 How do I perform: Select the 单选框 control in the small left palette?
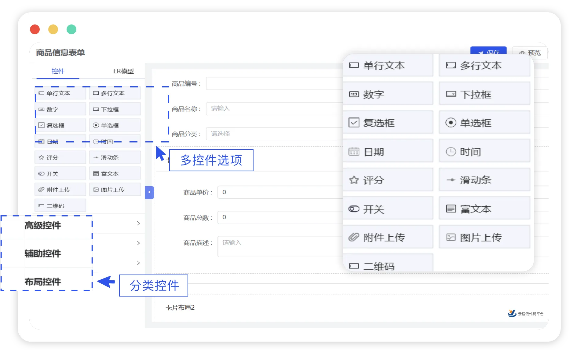(115, 125)
